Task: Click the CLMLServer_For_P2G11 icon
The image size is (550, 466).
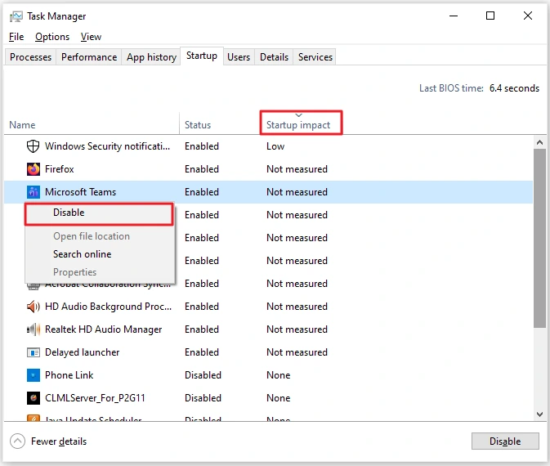Action: point(34,398)
